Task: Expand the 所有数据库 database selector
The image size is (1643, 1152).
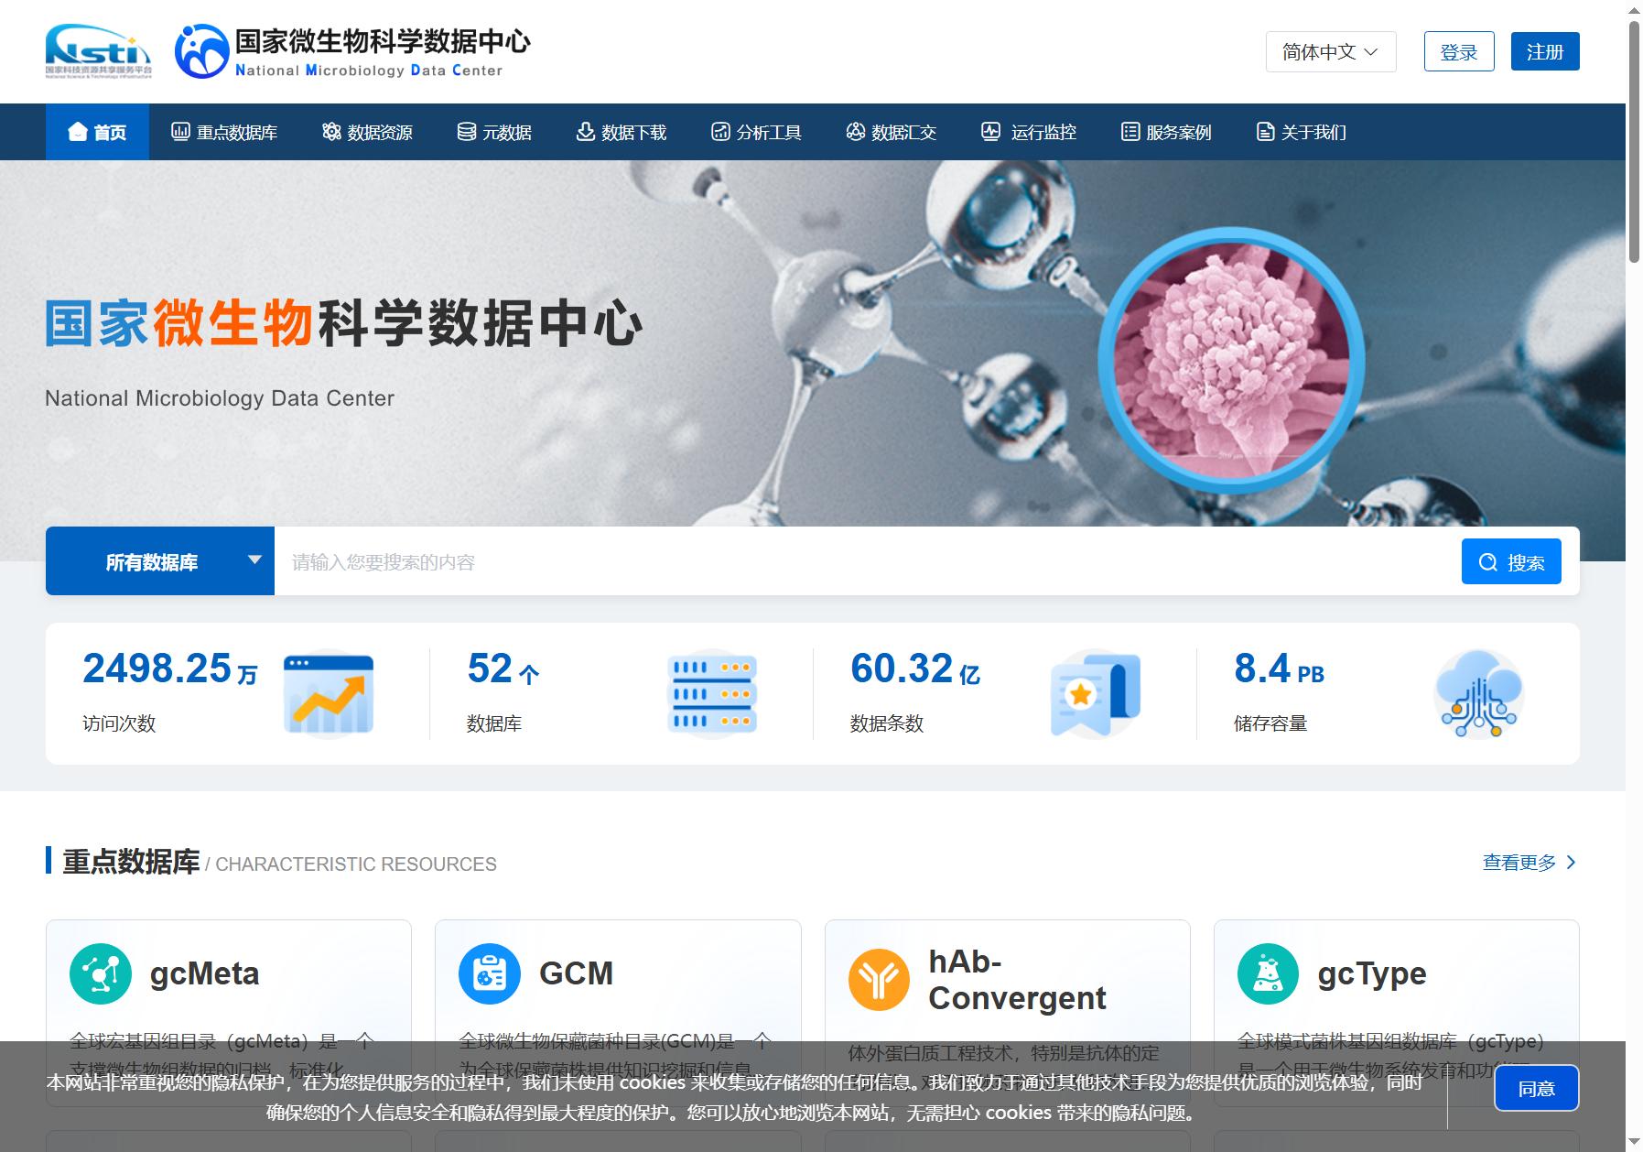Action: (x=160, y=561)
